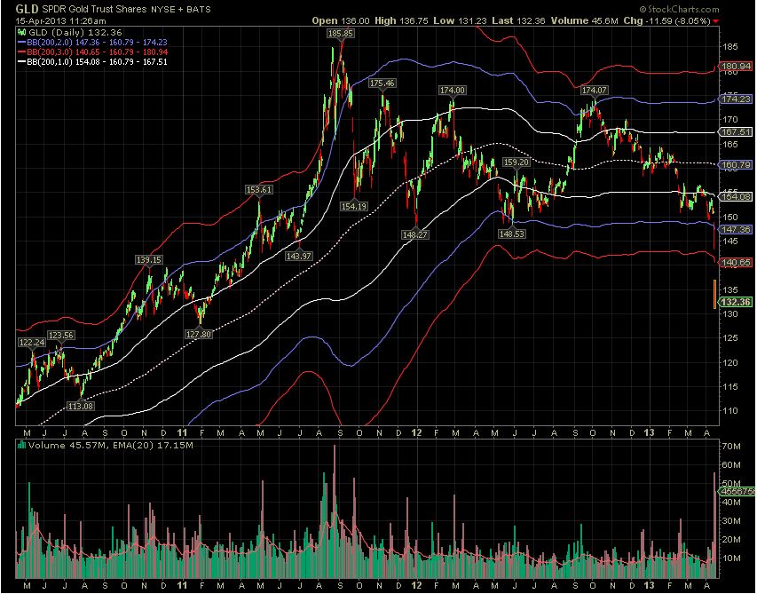
Task: Click the volume bars icon beside Volume 45.57M
Action: point(21,445)
